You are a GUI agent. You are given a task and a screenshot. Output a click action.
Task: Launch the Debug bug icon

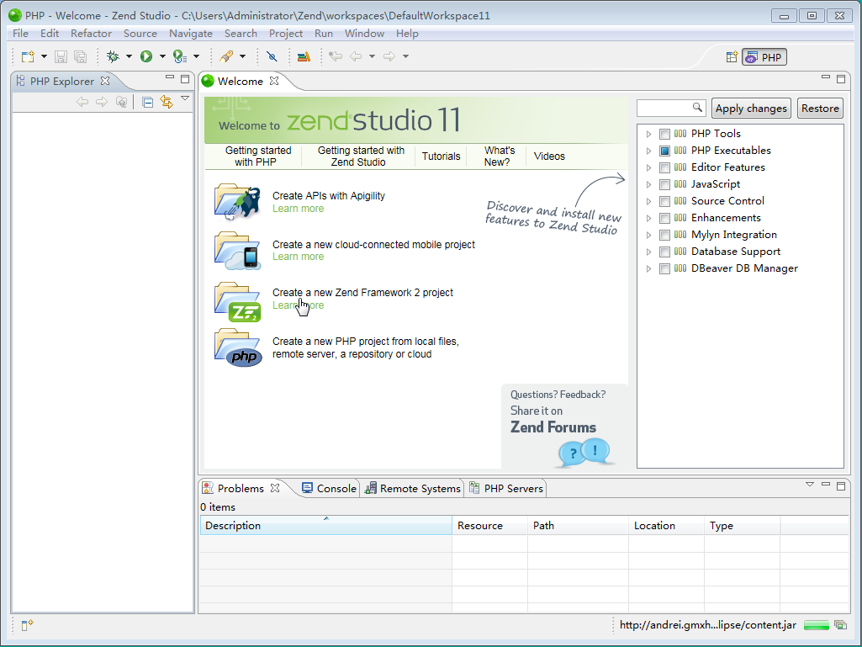113,56
